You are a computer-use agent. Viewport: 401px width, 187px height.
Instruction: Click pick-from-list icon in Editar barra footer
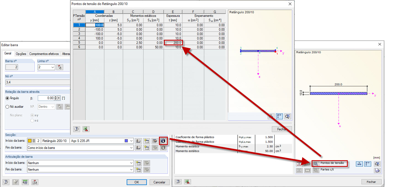[x=34, y=182]
